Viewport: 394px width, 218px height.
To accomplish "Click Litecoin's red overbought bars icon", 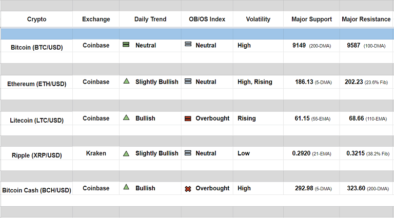I will point(188,118).
